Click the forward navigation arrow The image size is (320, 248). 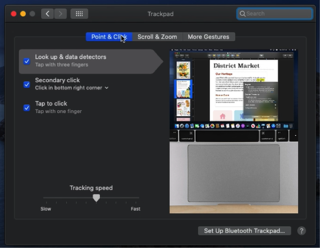pos(60,14)
